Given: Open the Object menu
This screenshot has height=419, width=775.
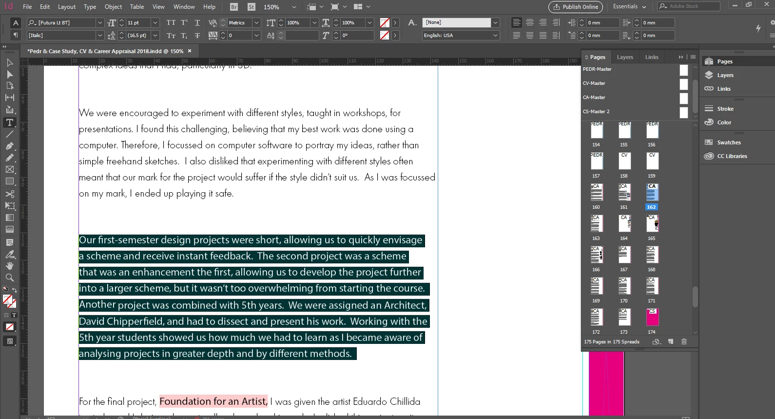Looking at the screenshot, I should [113, 7].
